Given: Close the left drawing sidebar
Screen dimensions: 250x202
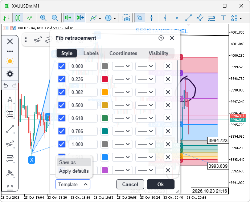Looking at the screenshot, I should 10,42.
